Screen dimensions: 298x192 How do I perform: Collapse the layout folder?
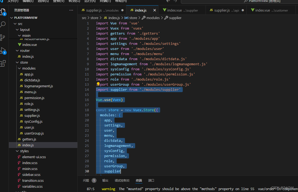coord(17,30)
